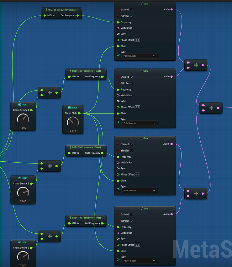Click the MIDI In pin on the topmost MIDI To Frequency node
The height and width of the screenshot is (267, 232).
pyautogui.click(x=45, y=15)
